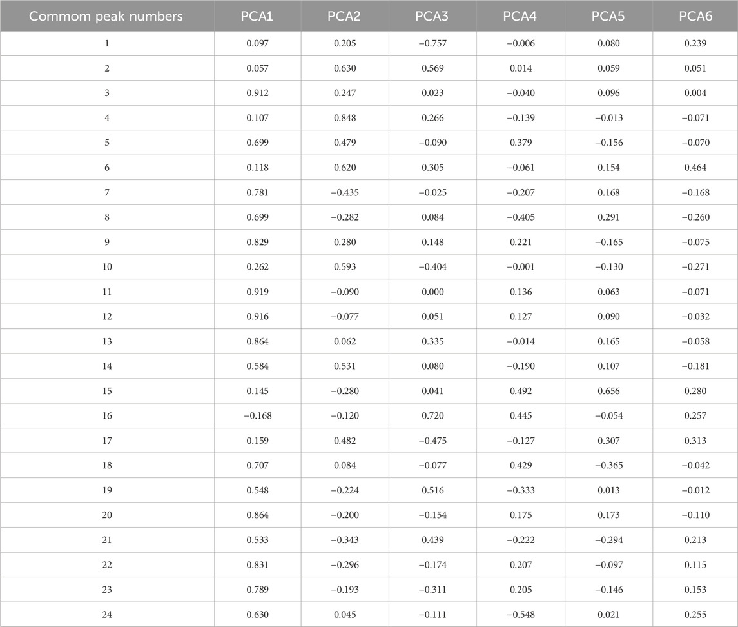Click peak number 11 in the first column
Screen dimensions: 738x627
point(107,292)
